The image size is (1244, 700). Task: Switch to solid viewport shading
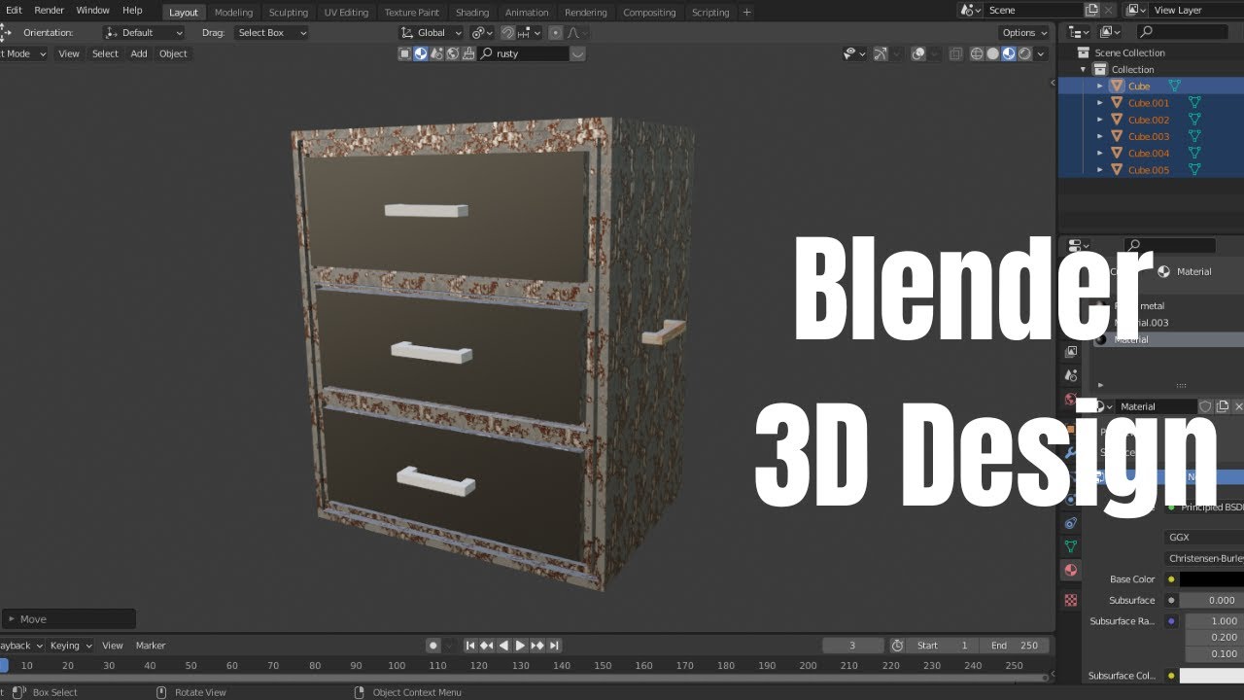[992, 53]
